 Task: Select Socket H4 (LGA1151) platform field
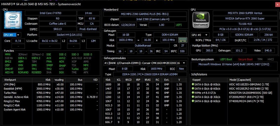click(69, 35)
